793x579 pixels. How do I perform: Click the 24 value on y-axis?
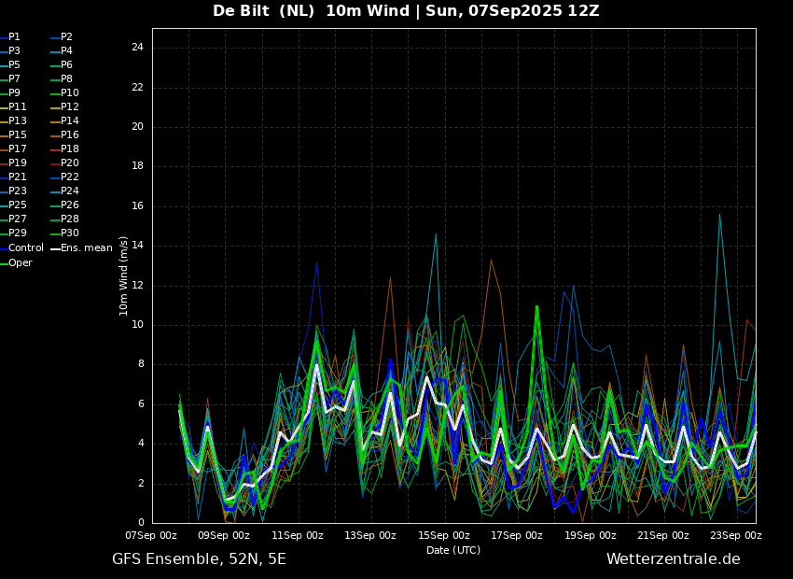137,48
